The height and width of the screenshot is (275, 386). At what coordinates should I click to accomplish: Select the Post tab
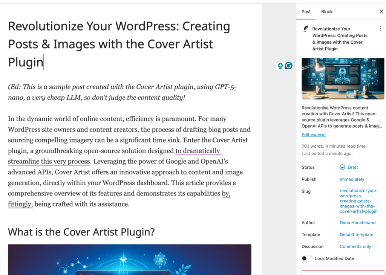[306, 12]
